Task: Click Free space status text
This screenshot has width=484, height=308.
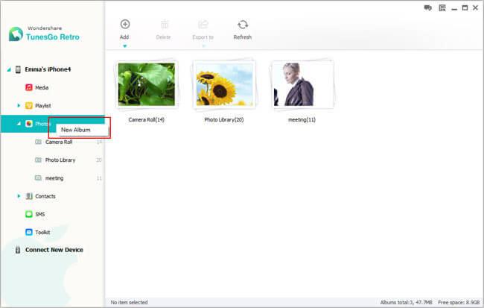Action: click(x=459, y=302)
